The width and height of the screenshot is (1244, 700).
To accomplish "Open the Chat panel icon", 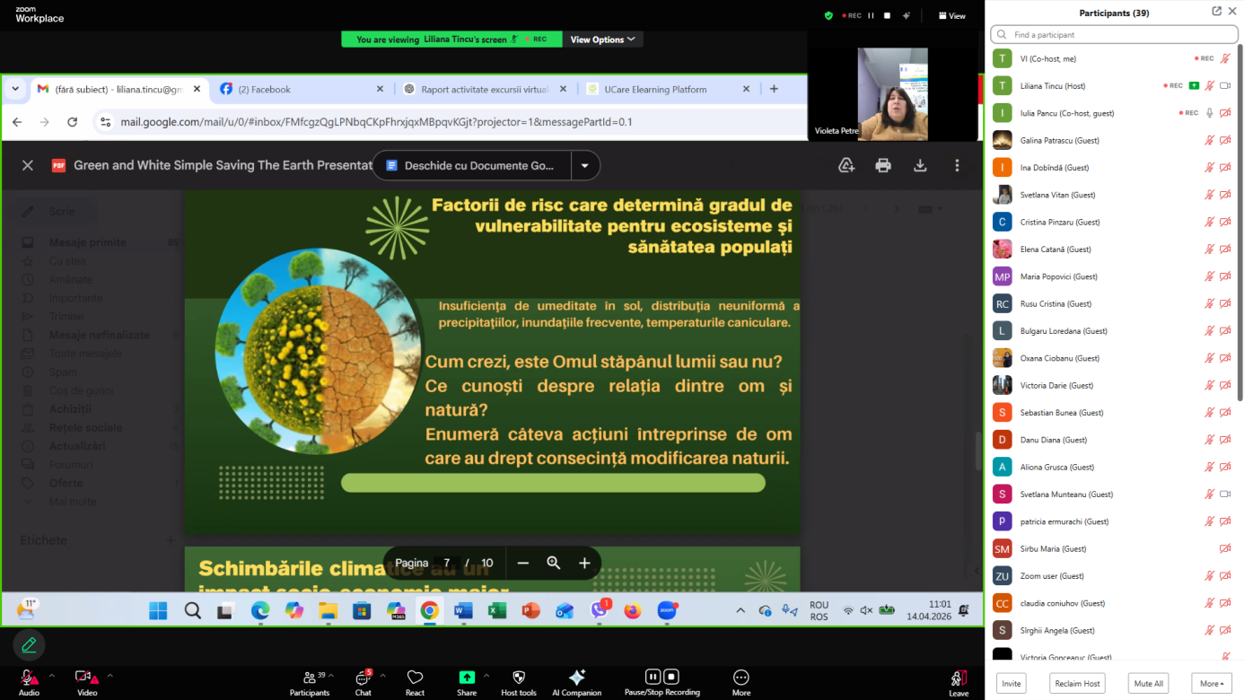I will 363,678.
